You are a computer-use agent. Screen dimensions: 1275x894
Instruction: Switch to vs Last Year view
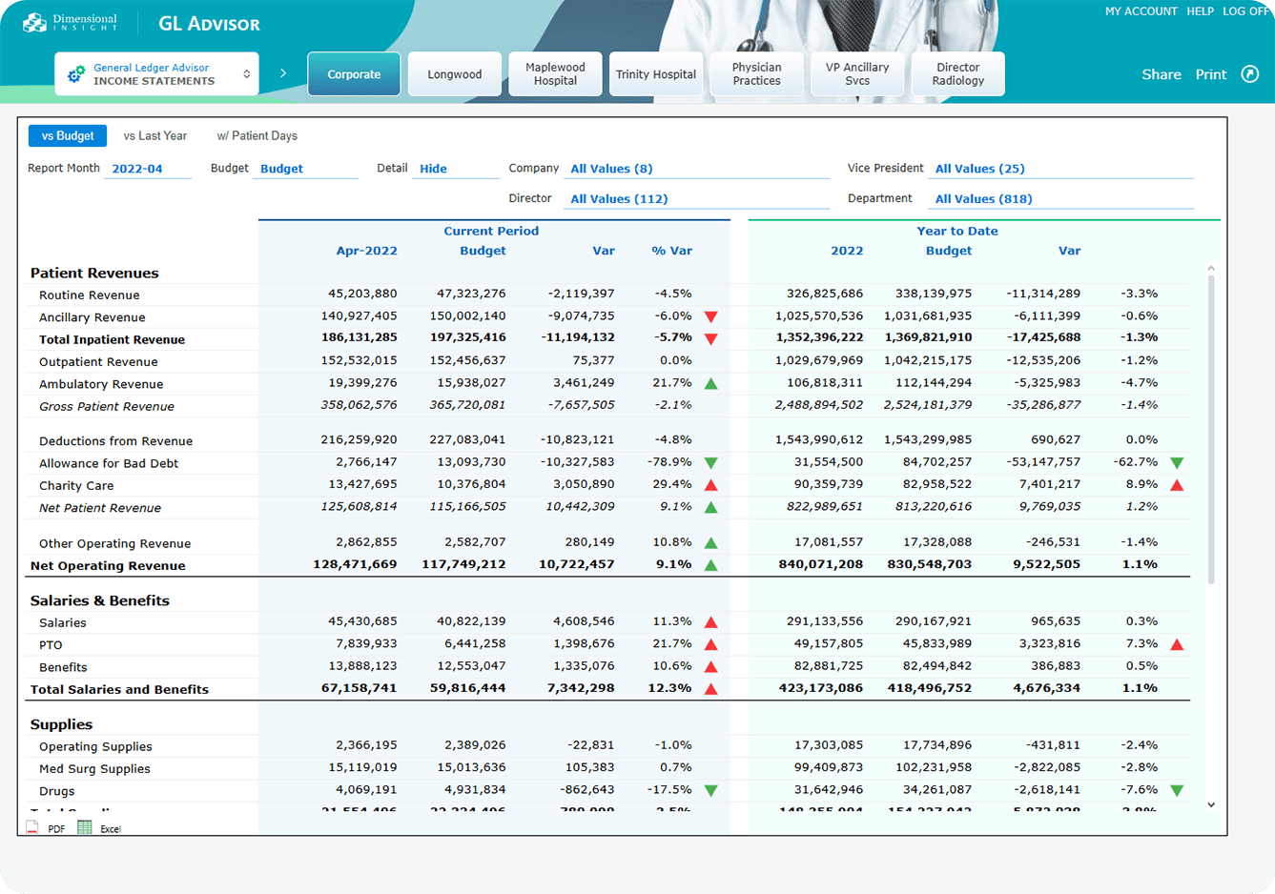pyautogui.click(x=155, y=136)
